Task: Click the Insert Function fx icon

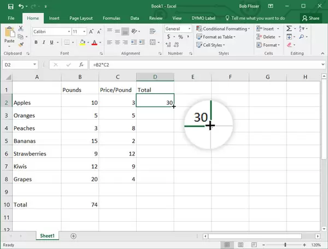Action: click(x=81, y=64)
